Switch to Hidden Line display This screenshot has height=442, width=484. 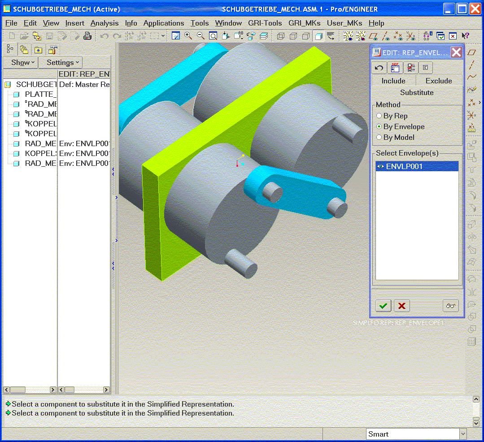click(x=293, y=36)
